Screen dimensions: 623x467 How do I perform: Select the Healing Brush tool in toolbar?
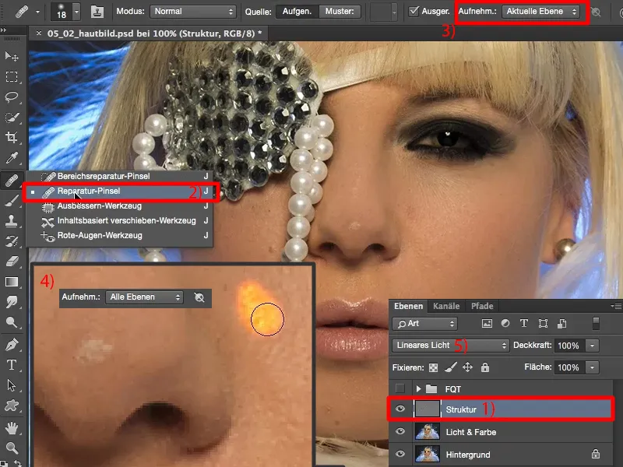(12, 181)
